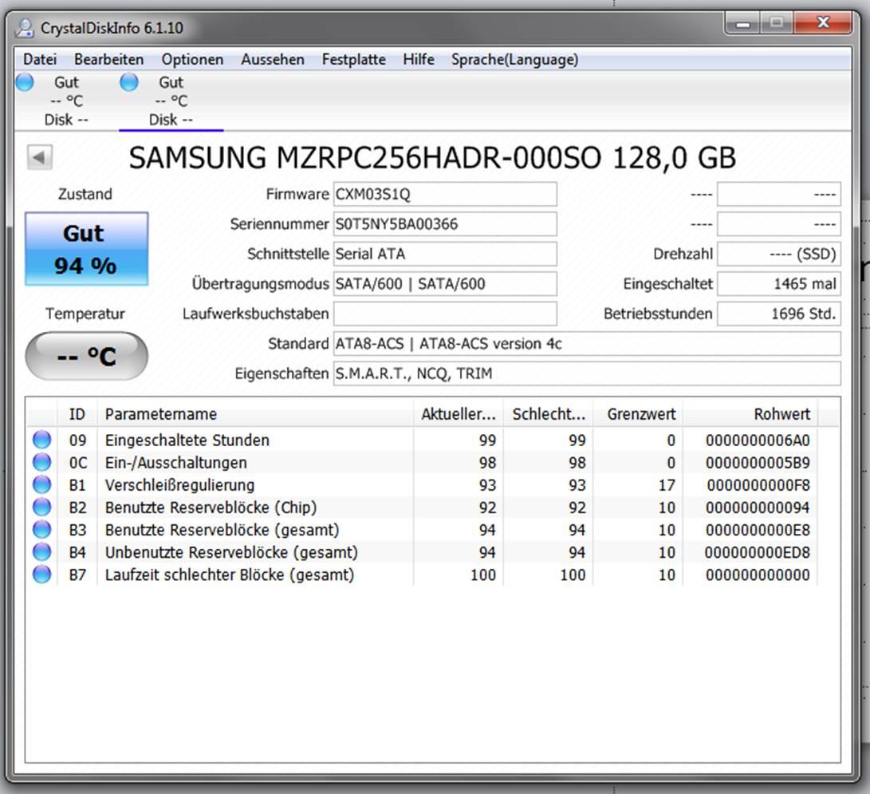870x794 pixels.
Task: Select row Laufzeit schlechter Blöcke (gesamt)
Action: [x=422, y=575]
